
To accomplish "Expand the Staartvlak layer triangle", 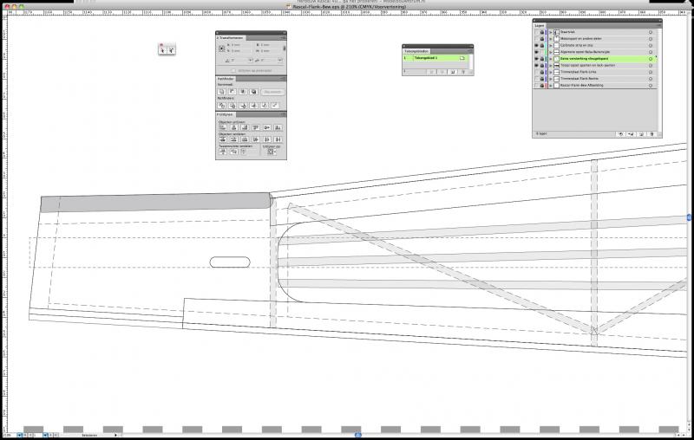I will click(x=551, y=32).
